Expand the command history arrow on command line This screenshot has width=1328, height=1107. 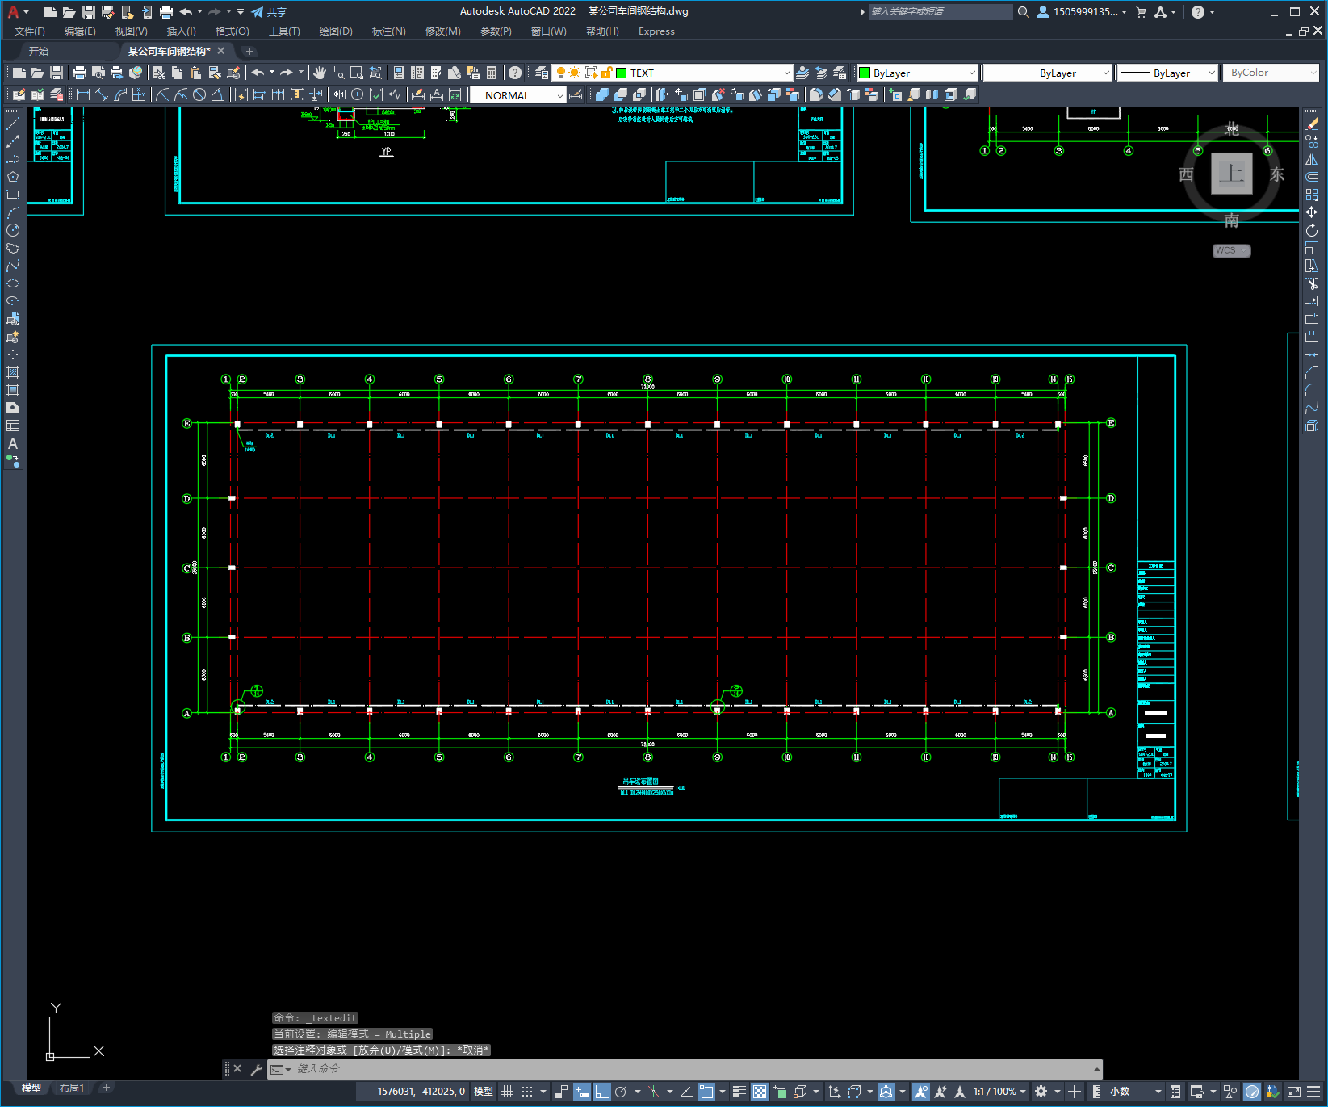[1096, 1069]
